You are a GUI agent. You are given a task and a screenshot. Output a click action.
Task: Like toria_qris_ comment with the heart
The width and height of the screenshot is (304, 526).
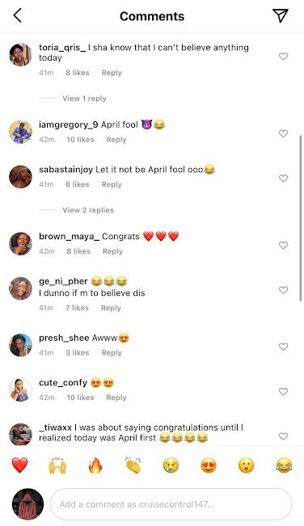[x=284, y=57]
